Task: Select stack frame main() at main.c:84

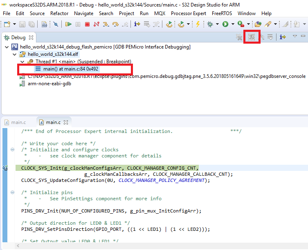Action: point(67,69)
